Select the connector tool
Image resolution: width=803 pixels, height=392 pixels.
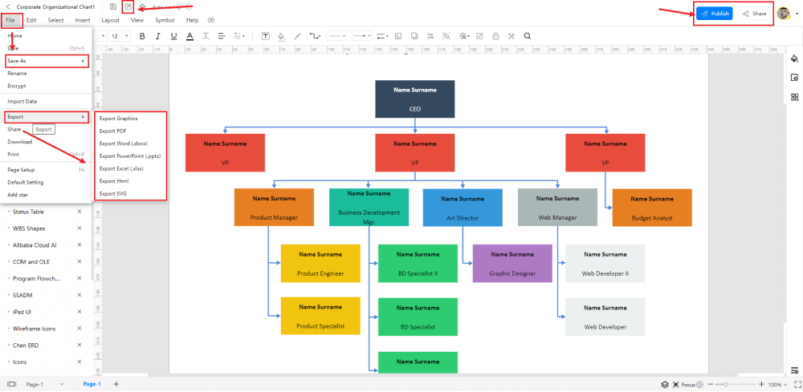tap(315, 36)
